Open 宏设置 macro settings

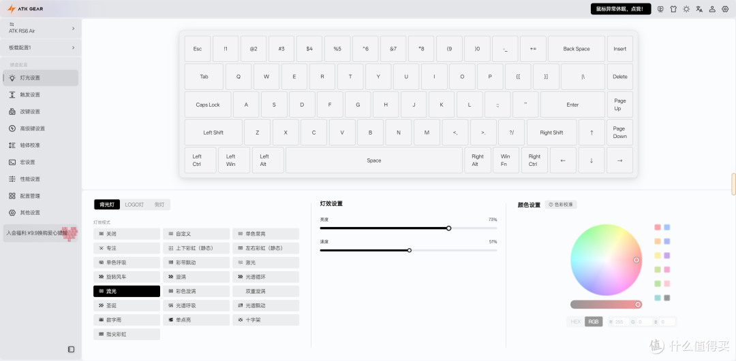click(41, 162)
